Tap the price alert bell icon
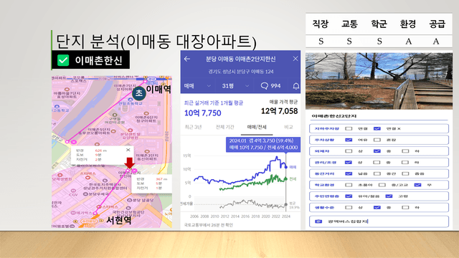 click(x=296, y=86)
